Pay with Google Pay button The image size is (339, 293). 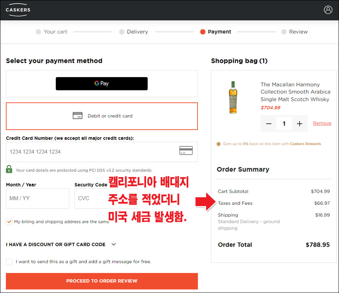tap(102, 84)
